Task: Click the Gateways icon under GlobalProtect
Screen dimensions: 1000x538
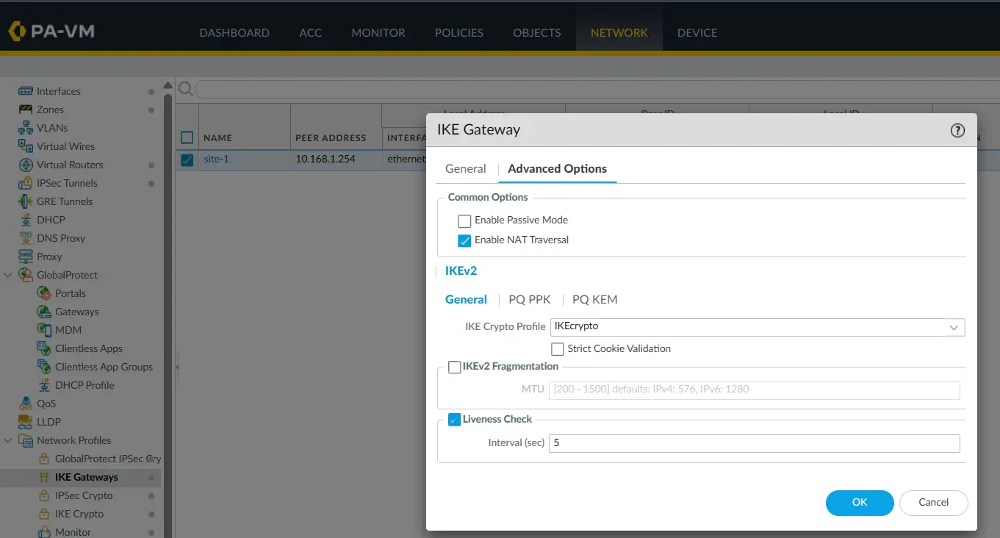Action: coord(44,312)
